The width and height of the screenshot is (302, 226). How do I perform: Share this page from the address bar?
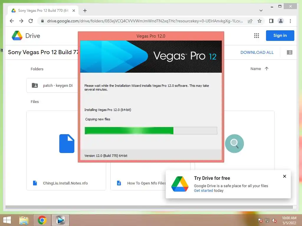250,21
